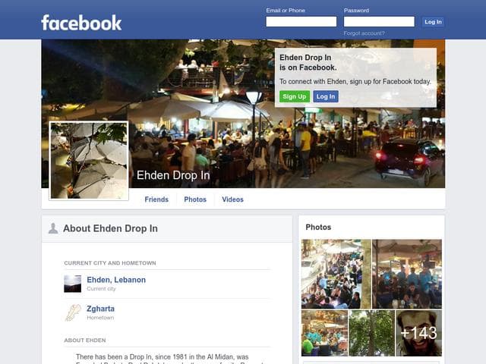Focus the Email or Phone field
Viewport: 486px width, 364px height.
[301, 22]
